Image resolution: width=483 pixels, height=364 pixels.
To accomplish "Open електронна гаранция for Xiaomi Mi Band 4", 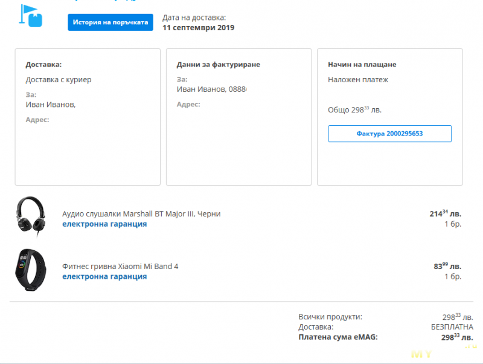I will point(104,276).
